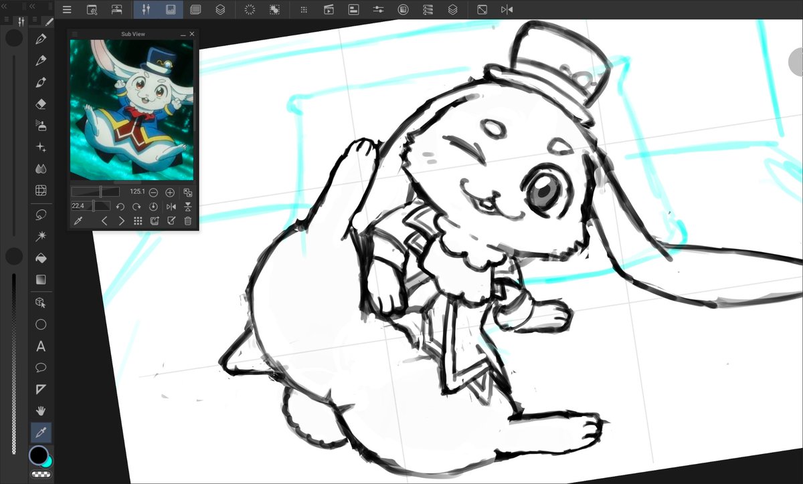803x484 pixels.
Task: Select the Text tool
Action: [x=41, y=346]
